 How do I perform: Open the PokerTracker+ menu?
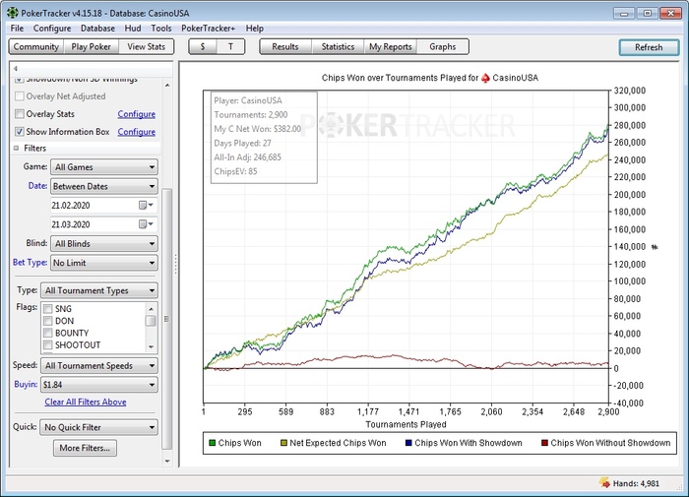click(208, 29)
